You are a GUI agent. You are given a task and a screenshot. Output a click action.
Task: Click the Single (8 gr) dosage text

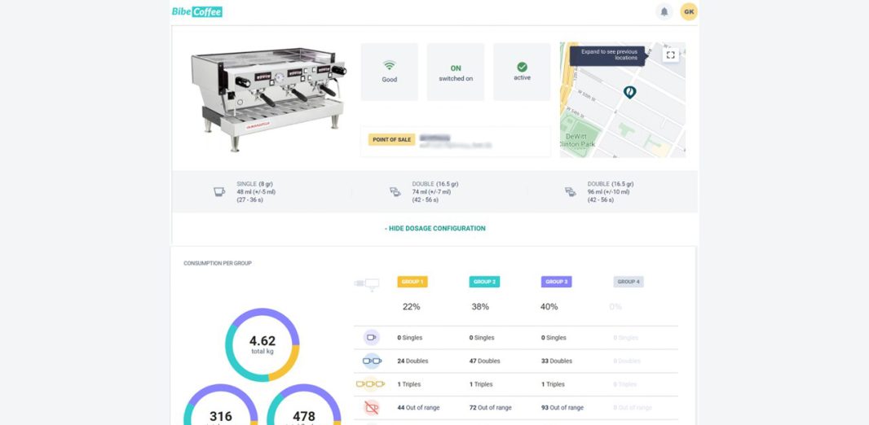(254, 184)
